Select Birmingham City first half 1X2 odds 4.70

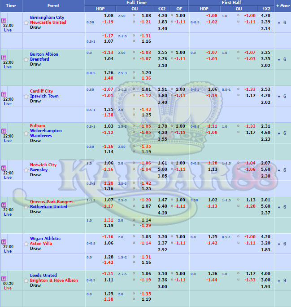(265, 15)
